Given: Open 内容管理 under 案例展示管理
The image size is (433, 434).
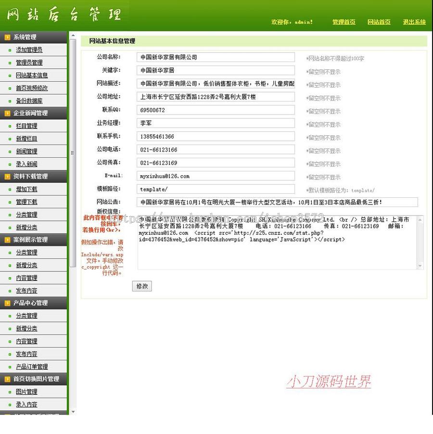Looking at the screenshot, I should 26,278.
